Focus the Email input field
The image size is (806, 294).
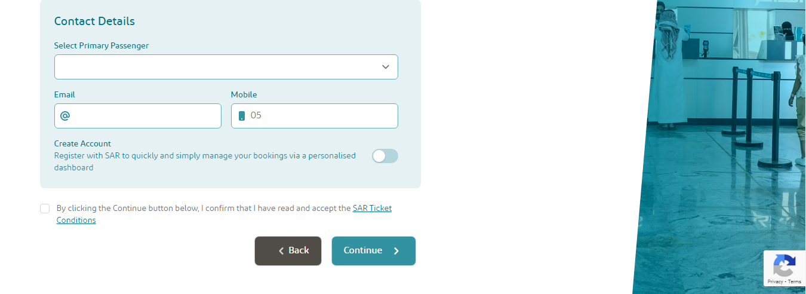pos(137,116)
